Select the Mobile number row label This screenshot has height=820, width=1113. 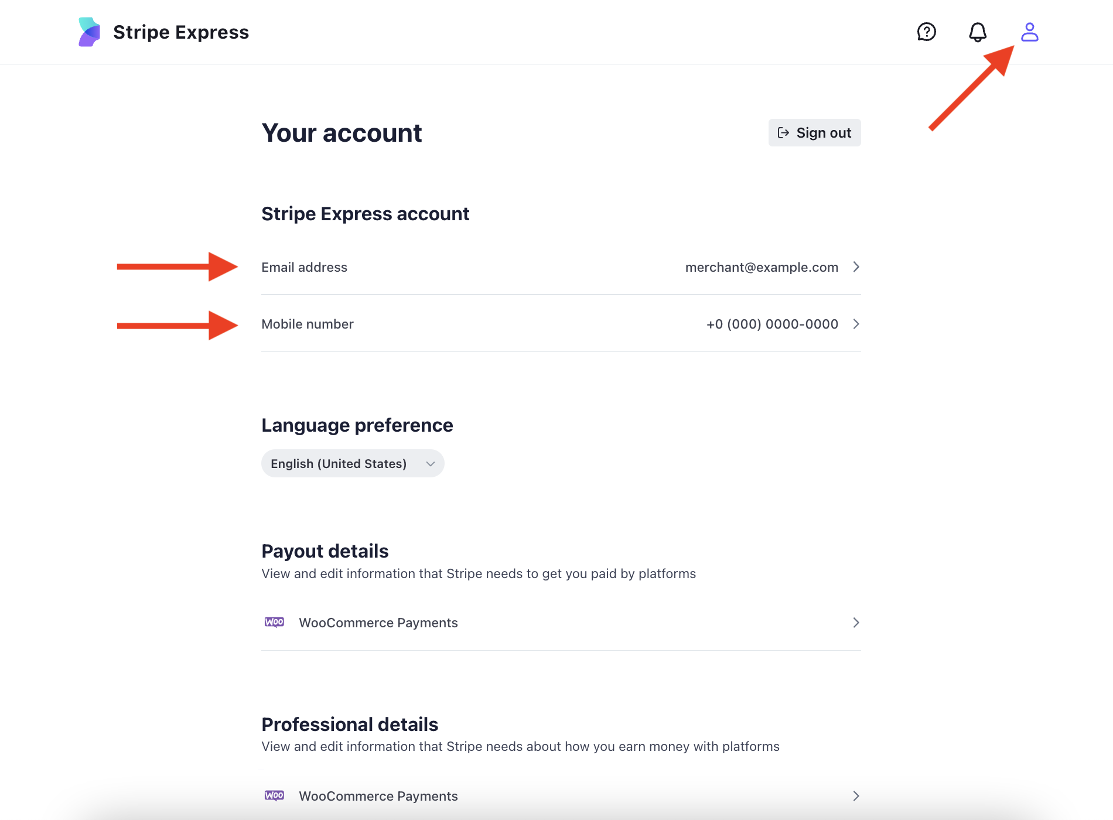coord(308,324)
